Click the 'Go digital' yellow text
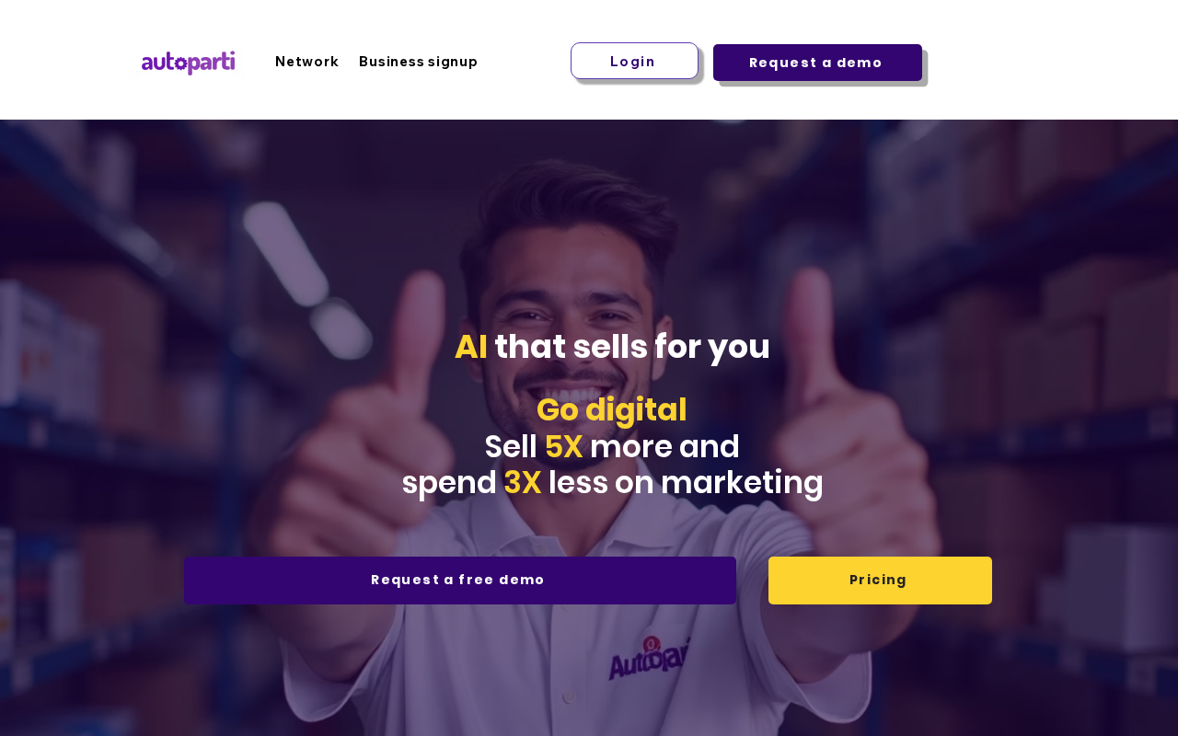This screenshot has width=1178, height=736. (x=611, y=409)
